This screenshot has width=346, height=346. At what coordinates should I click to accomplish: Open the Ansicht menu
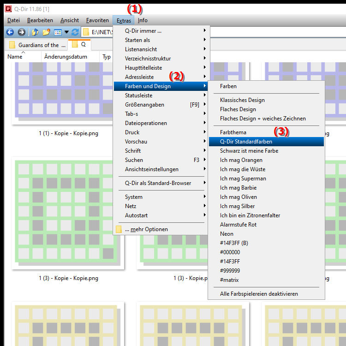click(70, 20)
